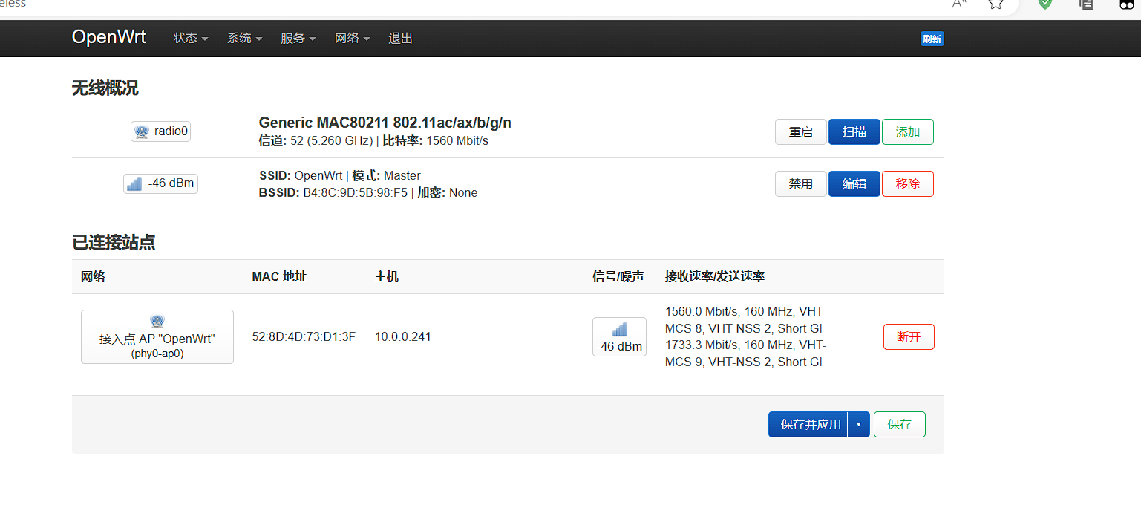Viewport: 1141px width, 508px height.
Task: Scan for networks with 扫描 button
Action: [x=854, y=132]
